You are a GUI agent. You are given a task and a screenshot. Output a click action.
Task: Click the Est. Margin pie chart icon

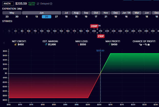46,44
